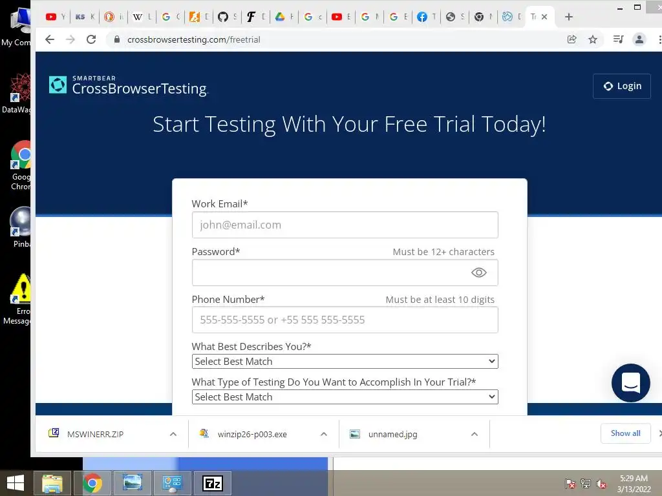Focus the Work Email input field
The height and width of the screenshot is (496, 662).
pos(345,225)
